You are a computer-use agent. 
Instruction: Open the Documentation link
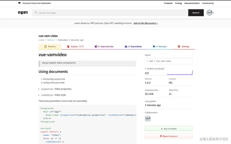(192, 3)
